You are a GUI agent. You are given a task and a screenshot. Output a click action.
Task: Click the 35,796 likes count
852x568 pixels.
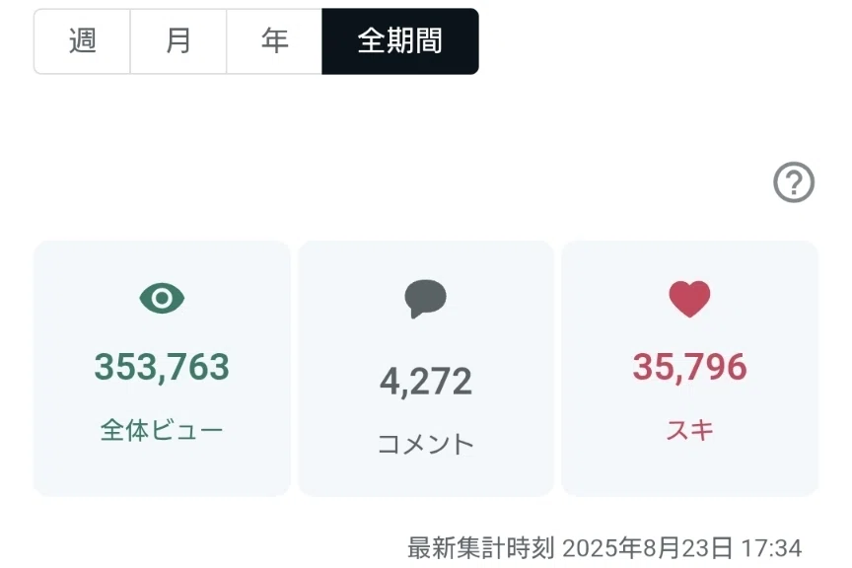[689, 367]
